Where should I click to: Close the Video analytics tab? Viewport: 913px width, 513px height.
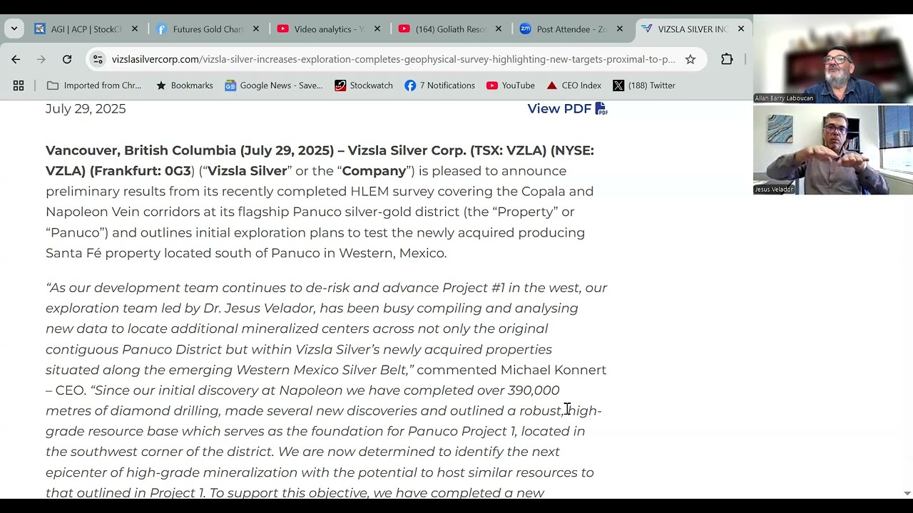377,29
